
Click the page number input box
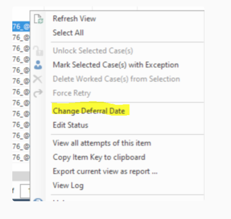pyautogui.click(x=25, y=191)
